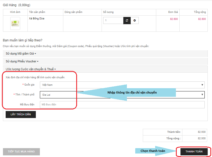This screenshot has height=157, width=212.
Task: Open the Xả Bồng Dừa product thumbnail
Action: [x=15, y=23]
